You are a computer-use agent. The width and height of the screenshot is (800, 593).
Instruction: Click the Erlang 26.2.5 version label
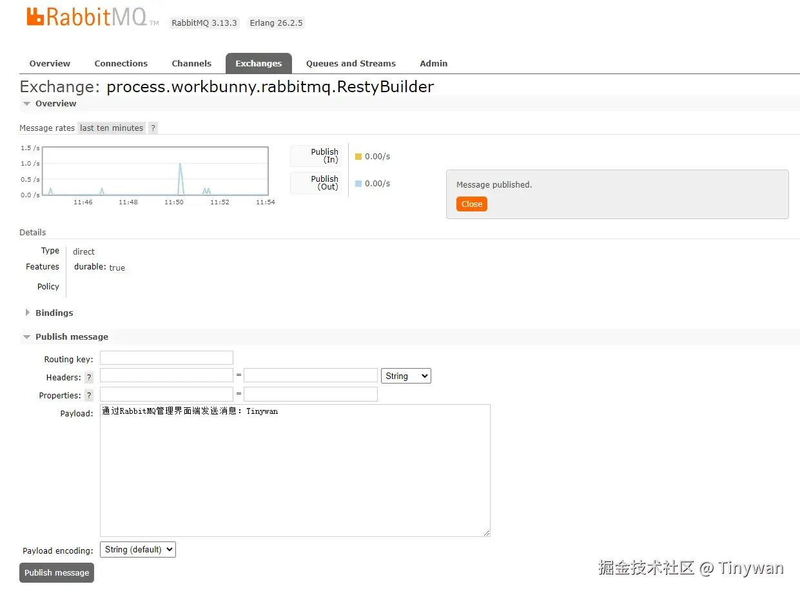pos(277,23)
